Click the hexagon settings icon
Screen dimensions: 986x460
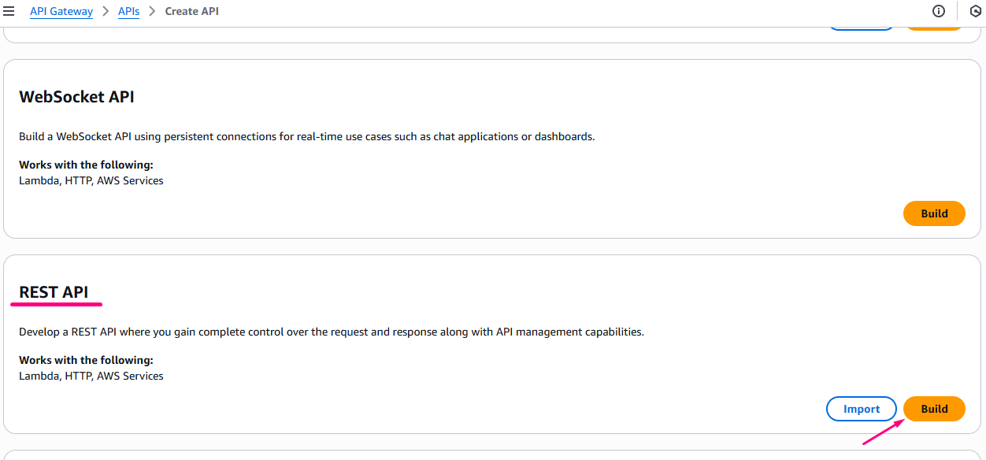[975, 11]
